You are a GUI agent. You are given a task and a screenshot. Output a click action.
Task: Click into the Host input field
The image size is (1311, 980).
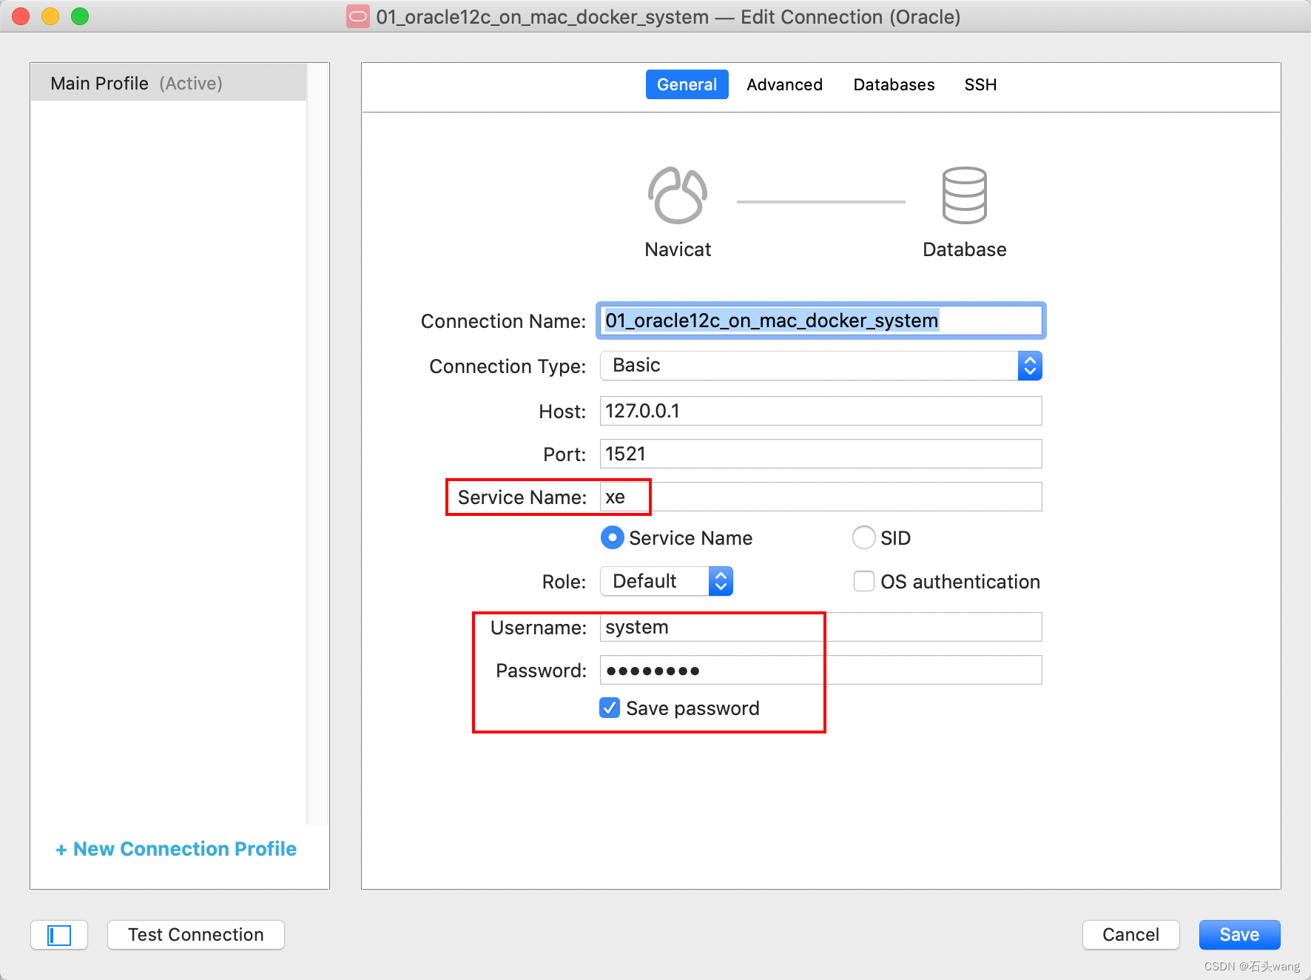pos(820,411)
